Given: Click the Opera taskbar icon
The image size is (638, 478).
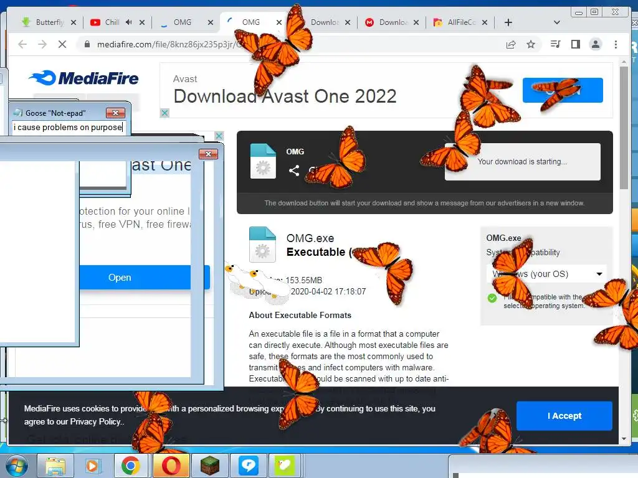Looking at the screenshot, I should (171, 466).
